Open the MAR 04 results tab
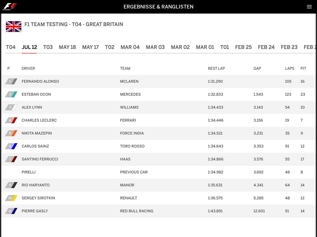 coord(130,47)
